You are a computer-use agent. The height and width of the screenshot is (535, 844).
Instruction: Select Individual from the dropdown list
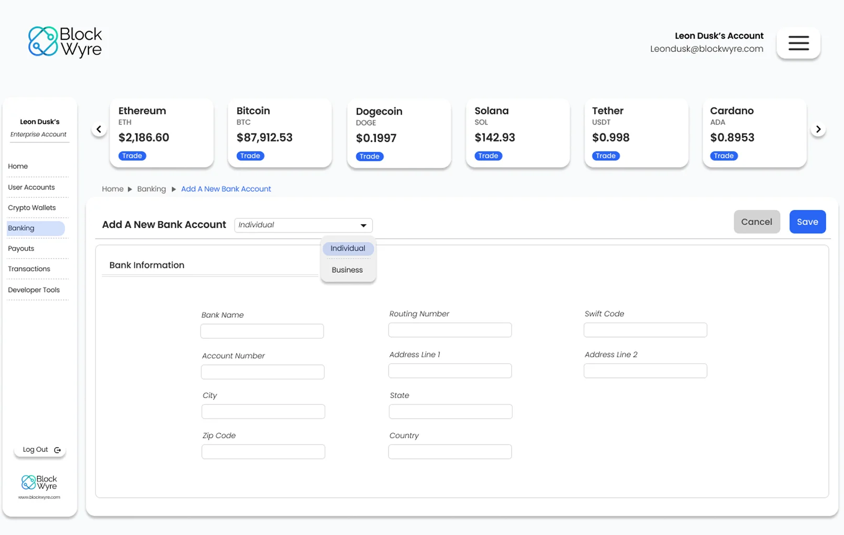348,249
